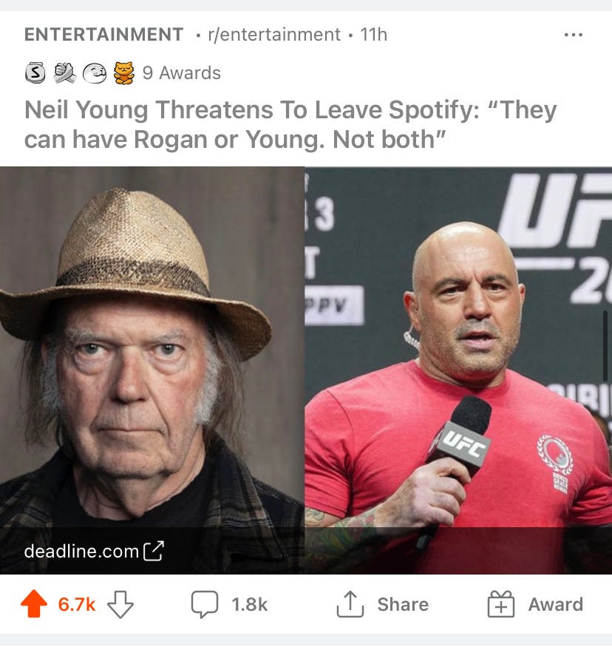Image resolution: width=612 pixels, height=647 pixels.
Task: Downvote the post with the down arrow
Action: pos(120,604)
